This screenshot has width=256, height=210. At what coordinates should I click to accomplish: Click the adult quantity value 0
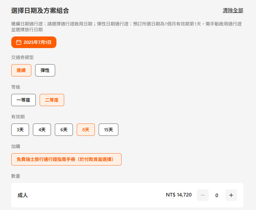[217, 195]
